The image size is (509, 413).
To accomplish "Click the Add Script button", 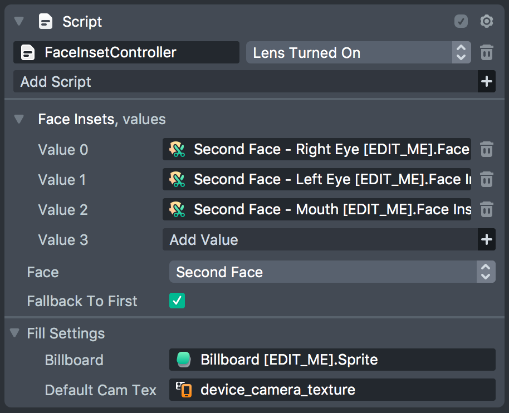I will click(245, 82).
